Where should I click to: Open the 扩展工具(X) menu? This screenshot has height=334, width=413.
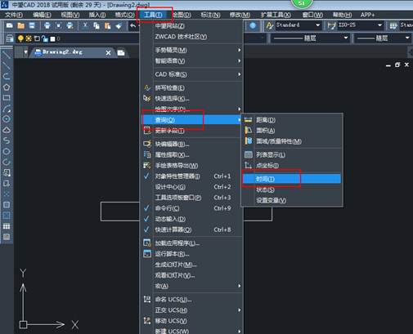pos(276,15)
